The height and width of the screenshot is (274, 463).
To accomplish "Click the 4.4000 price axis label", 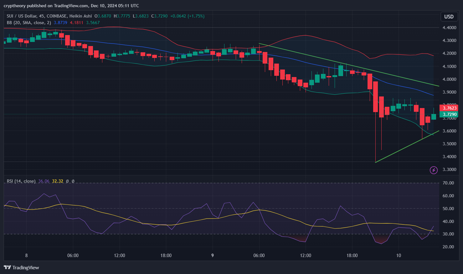I will pyautogui.click(x=449, y=28).
